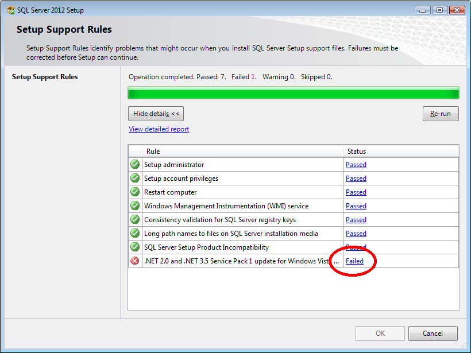Select the Windows Management Instrumentation rule row
This screenshot has width=471, height=353.
(294, 206)
